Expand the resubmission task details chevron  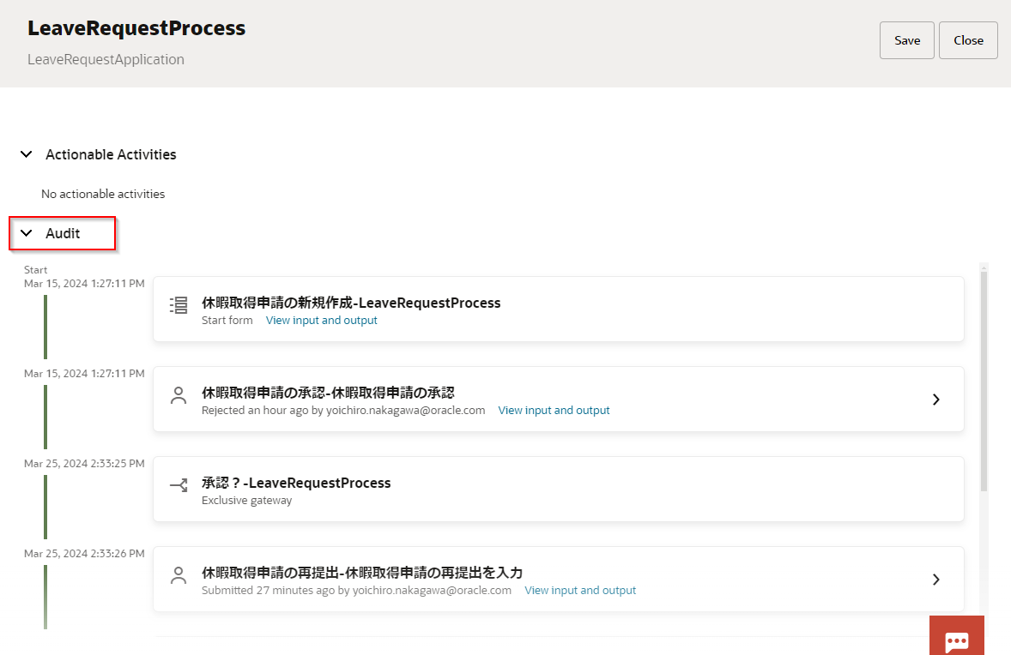pos(936,580)
